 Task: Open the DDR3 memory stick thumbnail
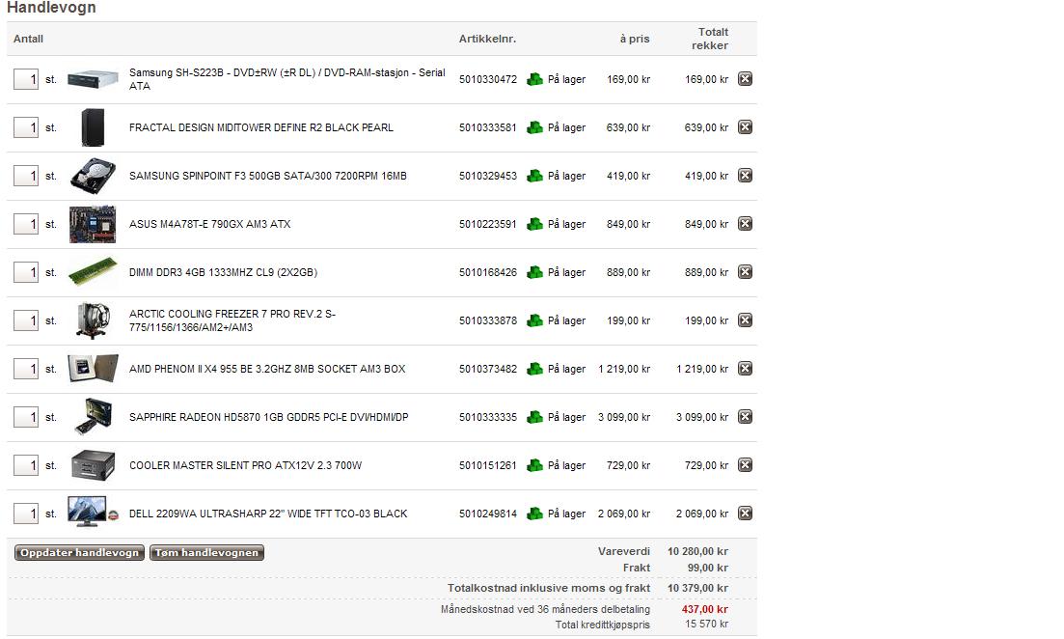[x=93, y=271]
